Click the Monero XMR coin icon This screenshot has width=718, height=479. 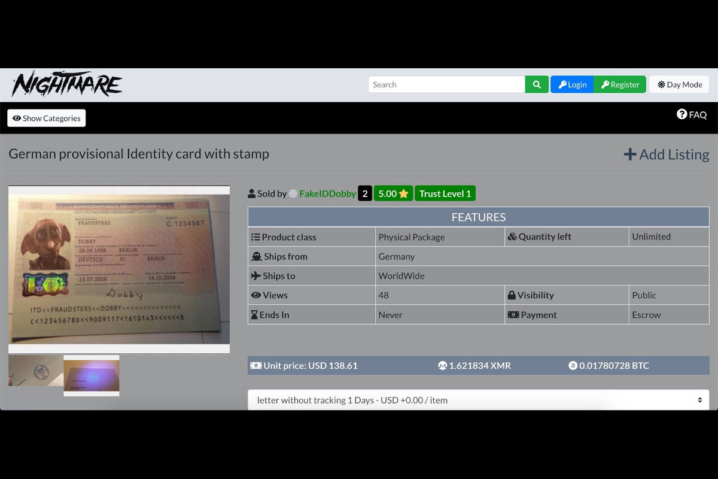(x=443, y=365)
